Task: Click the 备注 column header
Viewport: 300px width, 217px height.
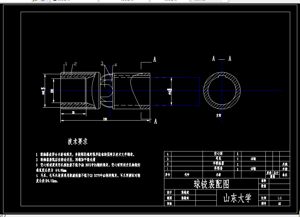Action: 285,175
